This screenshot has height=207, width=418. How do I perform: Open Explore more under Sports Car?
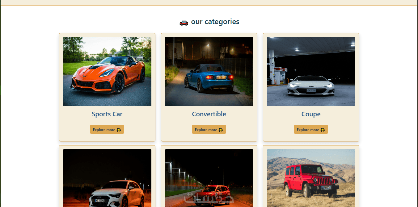tap(107, 129)
